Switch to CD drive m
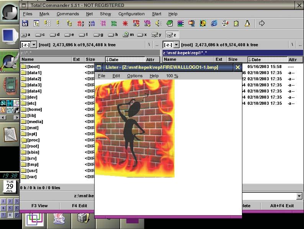304x229 pixels. [x=128, y=35]
